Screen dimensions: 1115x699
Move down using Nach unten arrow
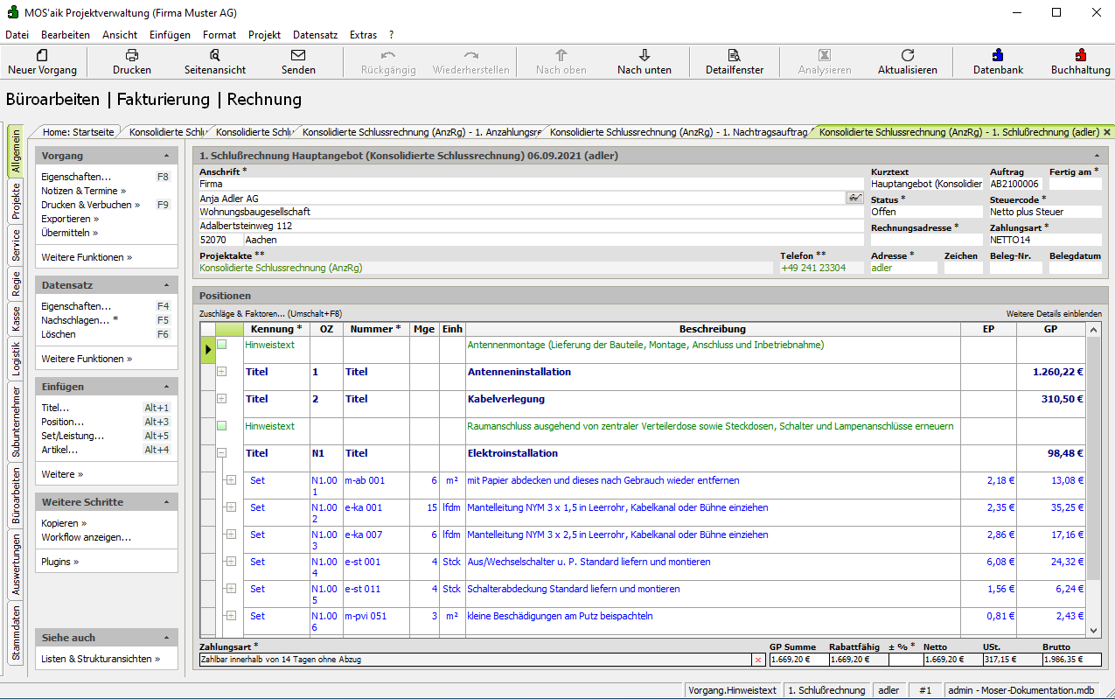point(645,56)
